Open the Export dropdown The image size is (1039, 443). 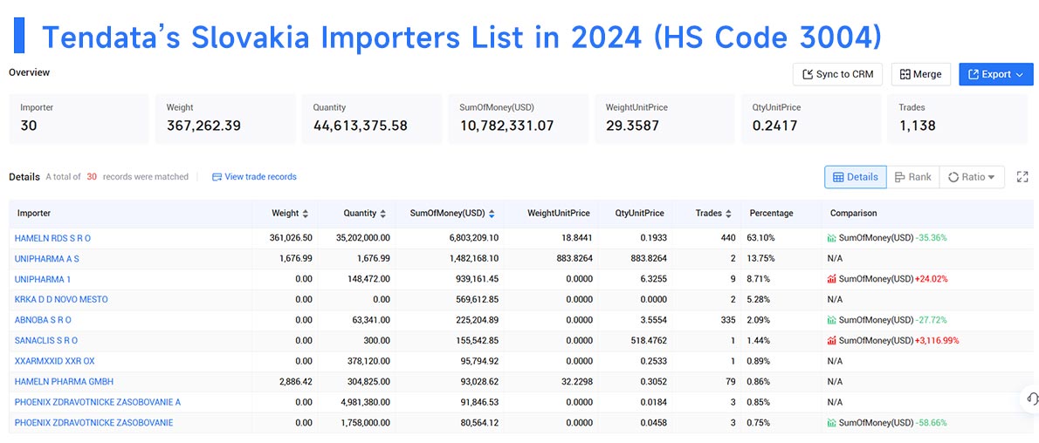[x=996, y=74]
